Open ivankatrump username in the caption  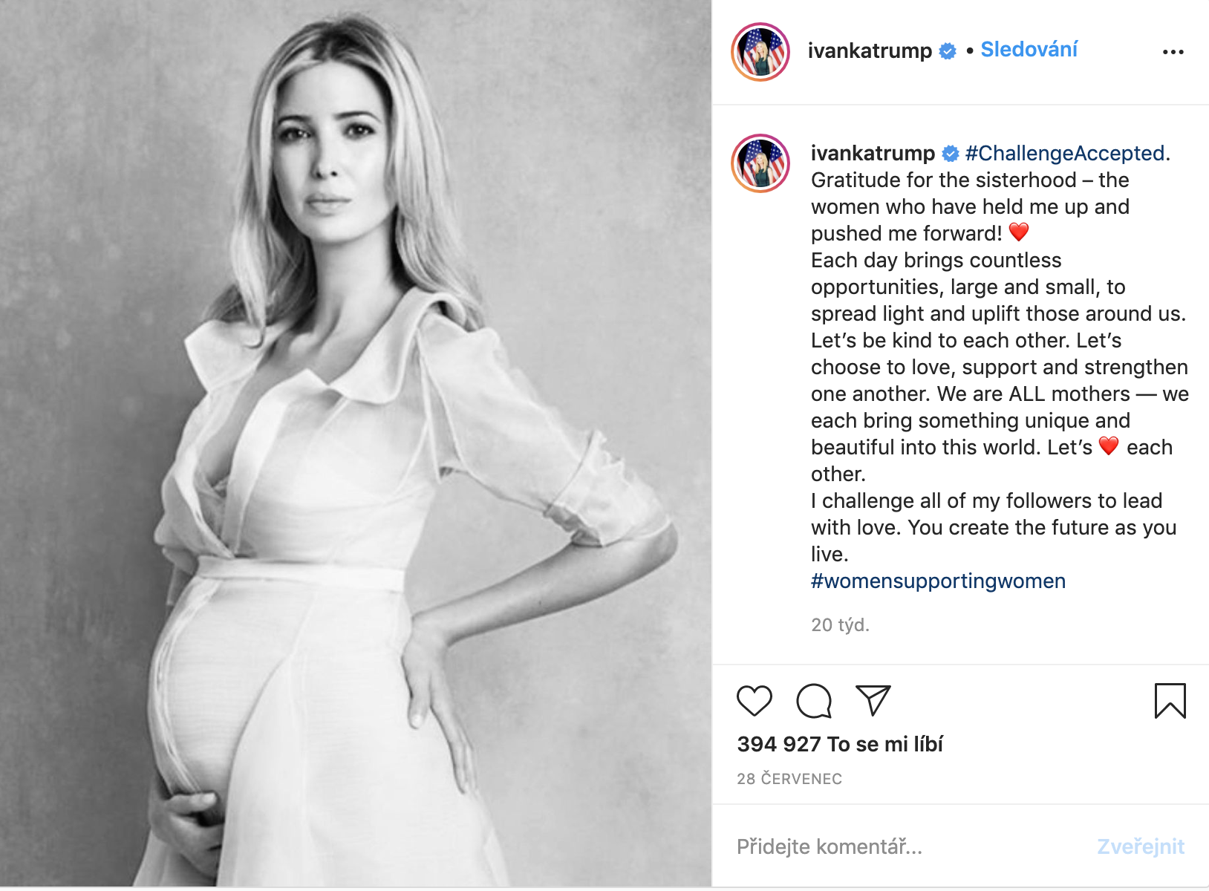873,153
